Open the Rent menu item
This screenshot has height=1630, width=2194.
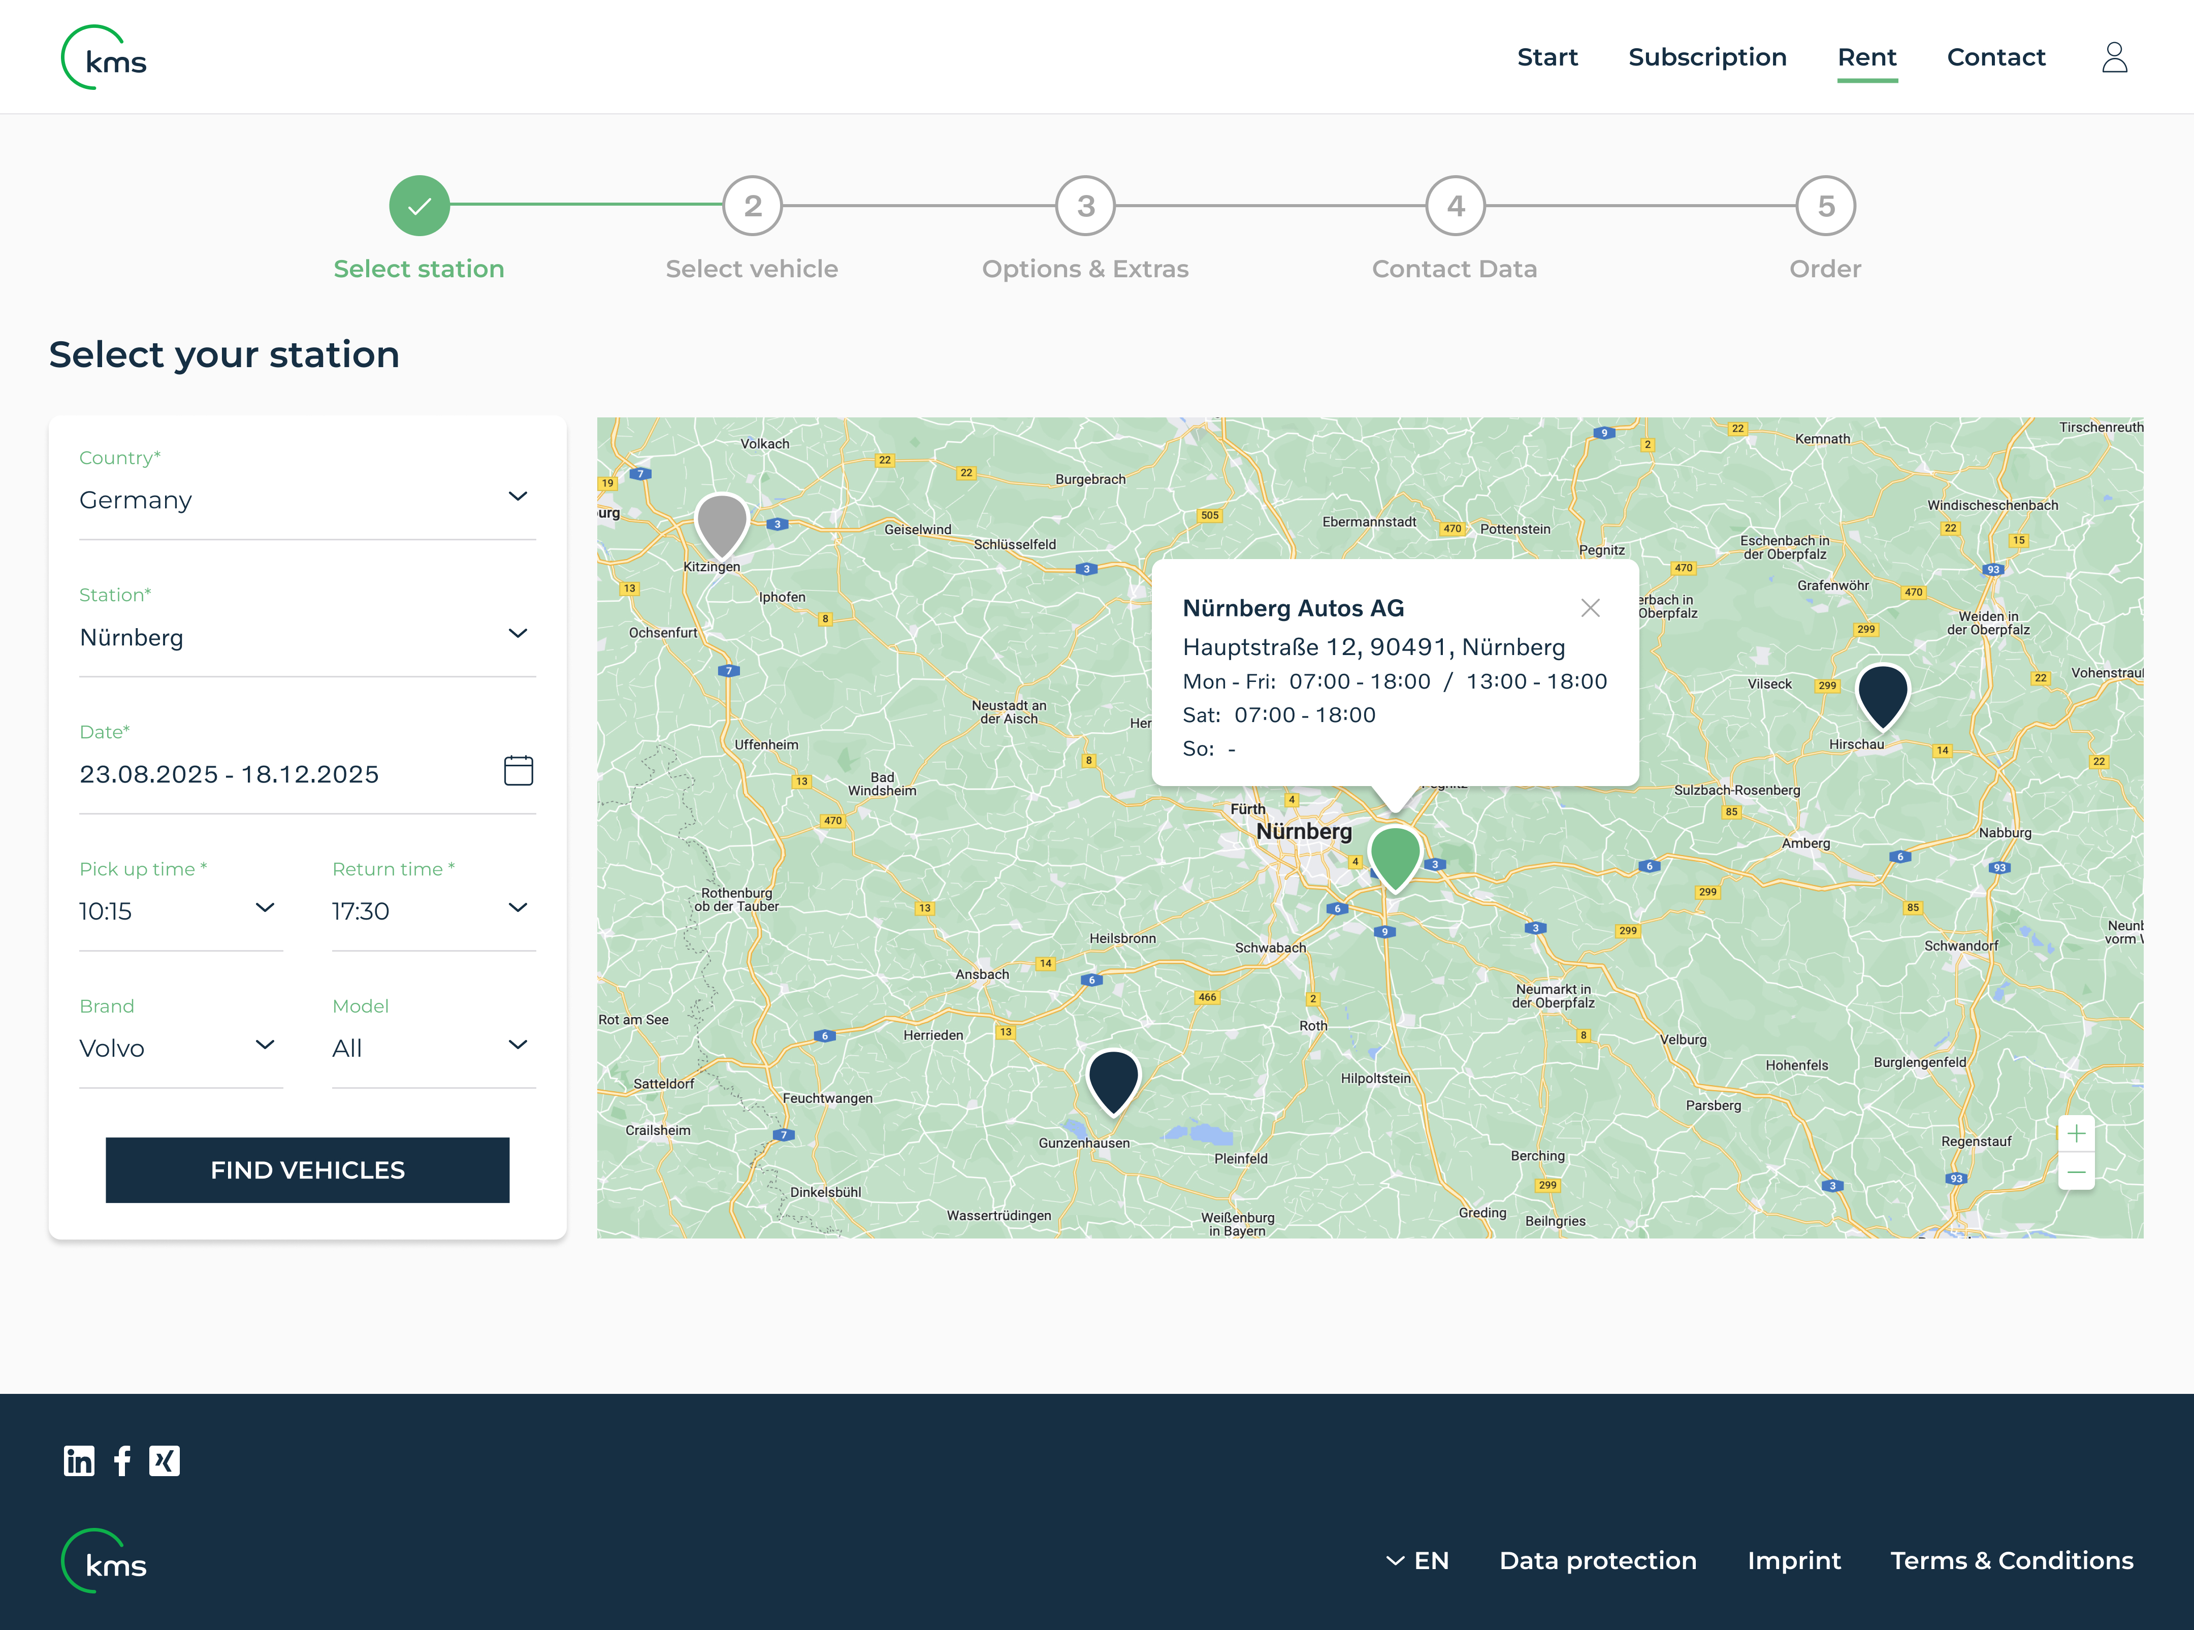click(1866, 57)
